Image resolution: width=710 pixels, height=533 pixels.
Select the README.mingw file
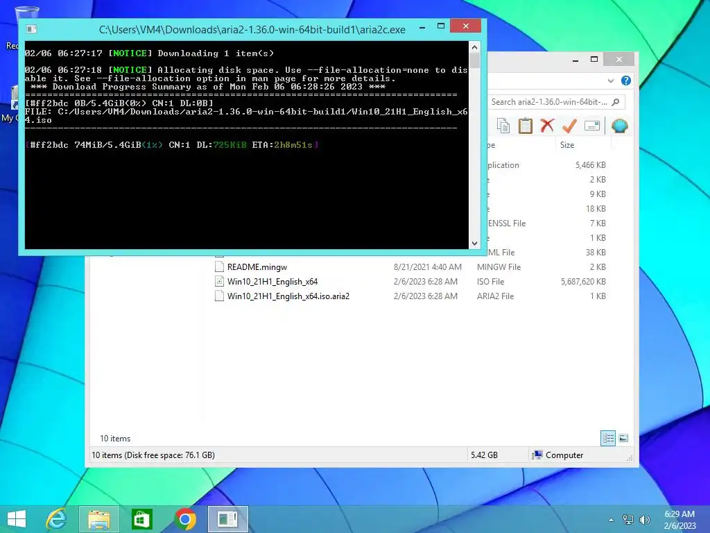click(x=257, y=267)
